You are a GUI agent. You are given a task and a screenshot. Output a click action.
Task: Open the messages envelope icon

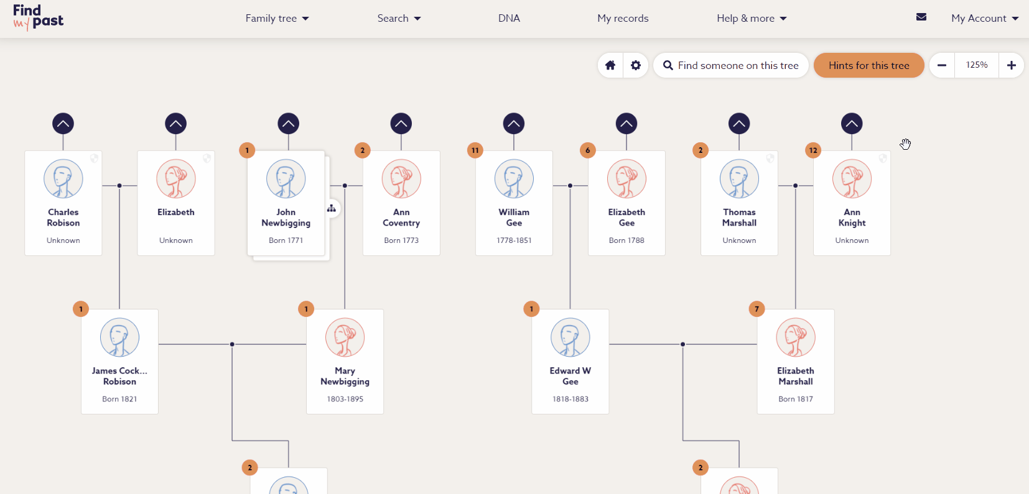[x=921, y=17]
